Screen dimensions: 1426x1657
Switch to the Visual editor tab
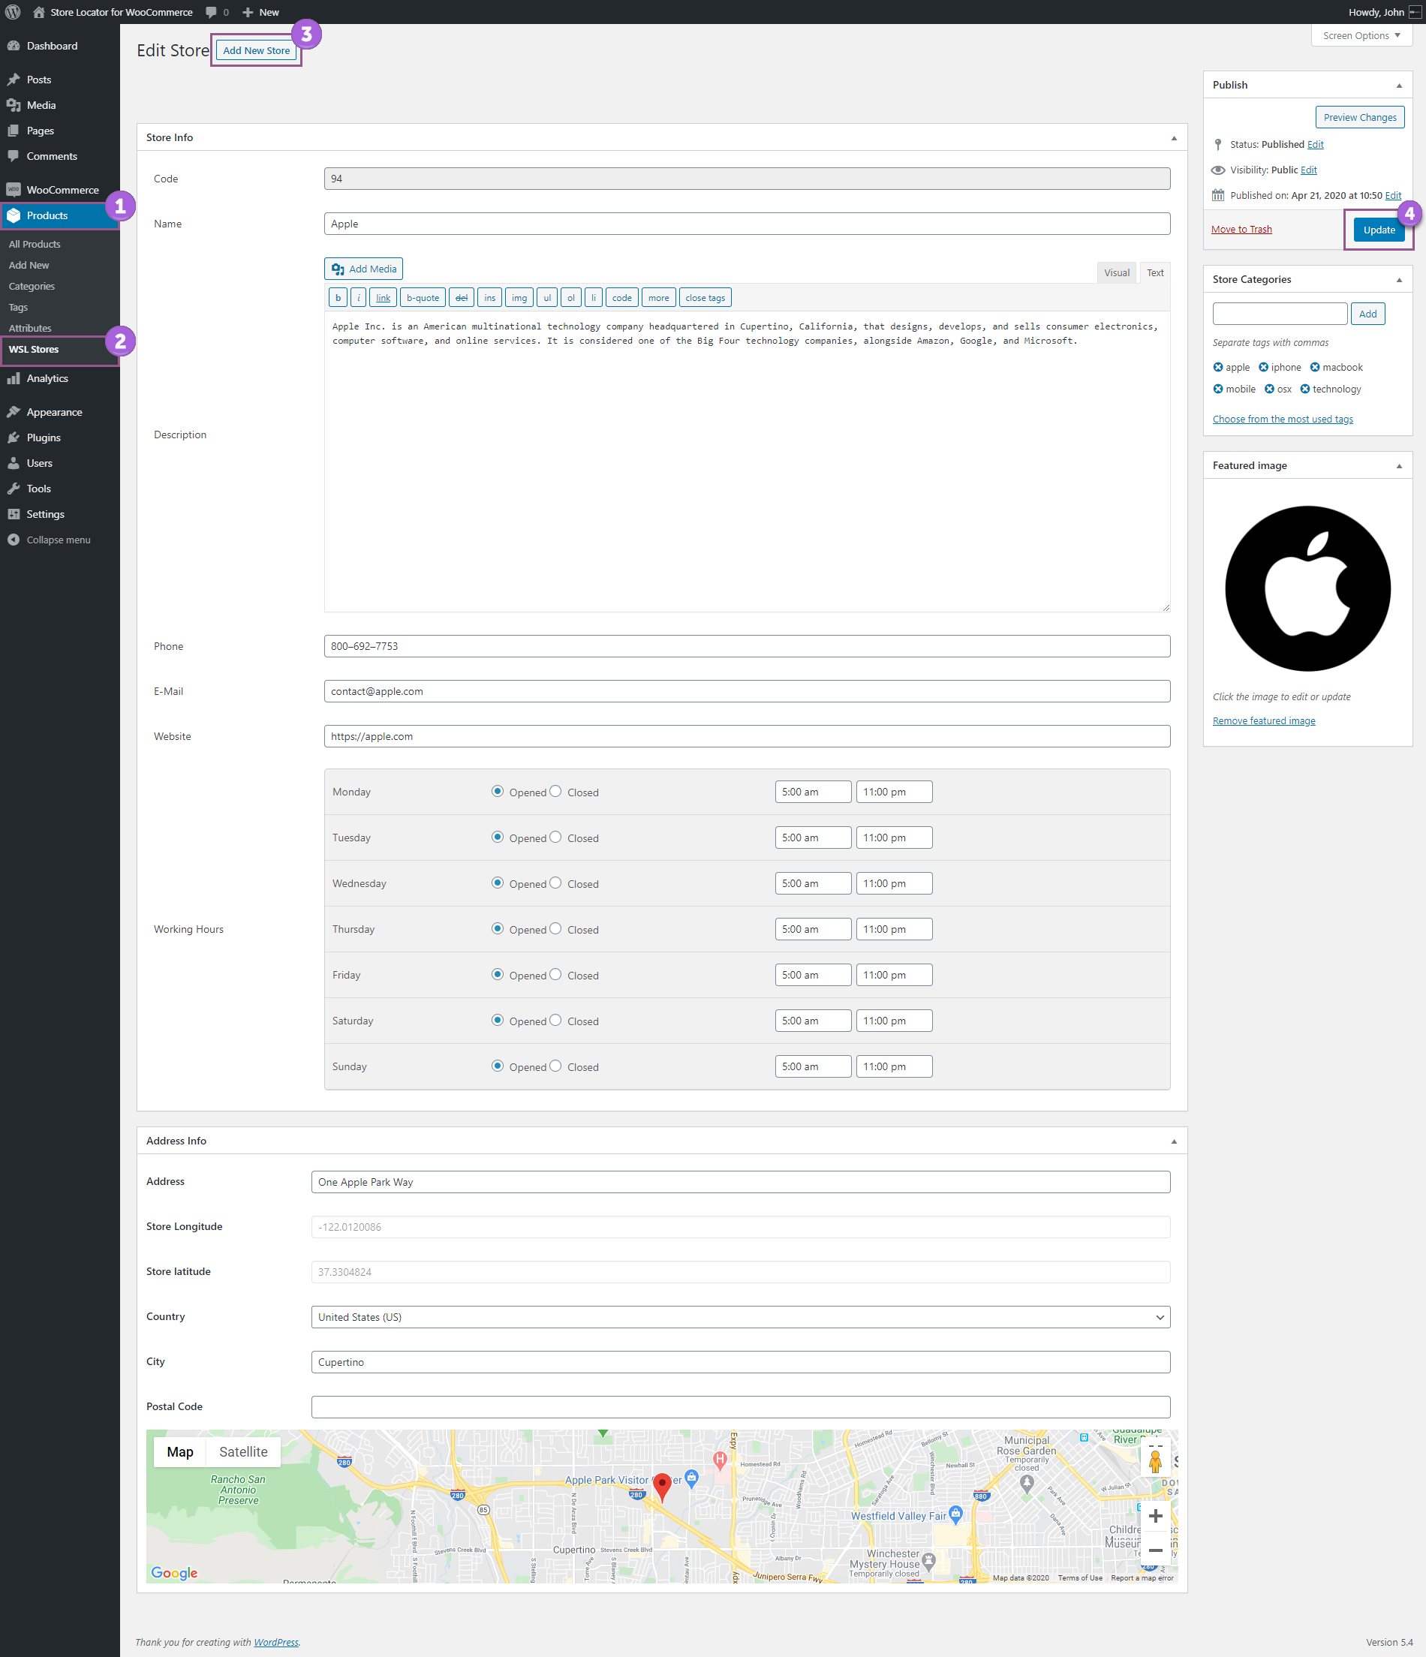(1117, 272)
